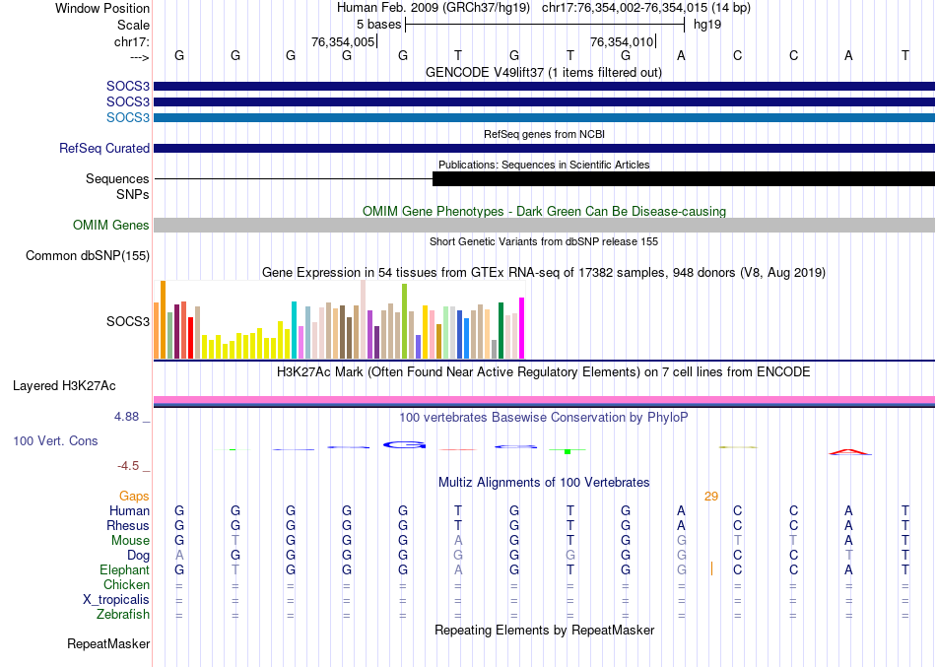Click the tall lime-green GTEx expression bar
Image resolution: width=936 pixels, height=667 pixels.
pyautogui.click(x=405, y=321)
